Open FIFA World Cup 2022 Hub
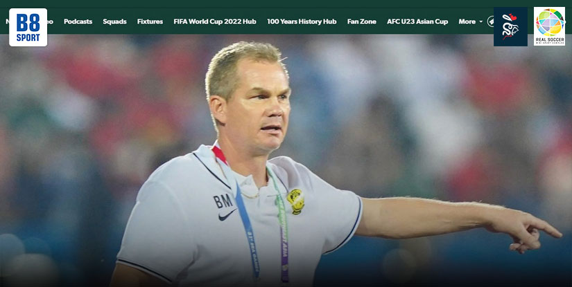This screenshot has width=572, height=287. [x=215, y=21]
